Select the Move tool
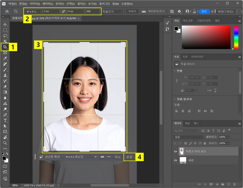Screen dimensions: 243x188 tap(5, 24)
